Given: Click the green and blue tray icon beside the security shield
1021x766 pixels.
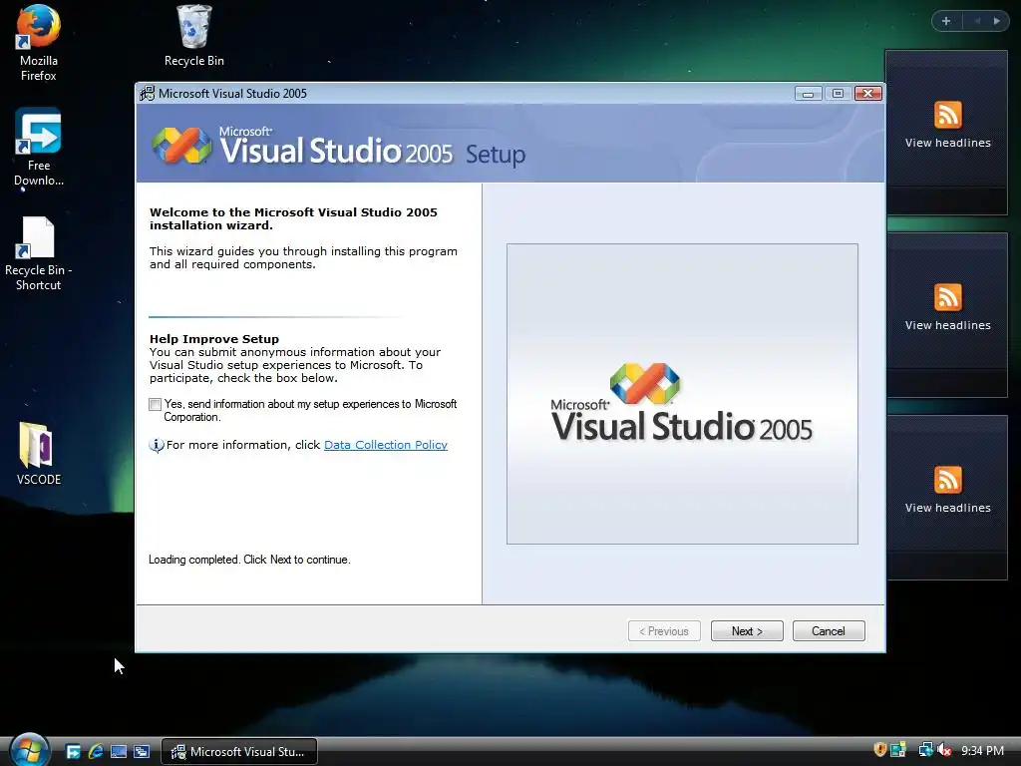Looking at the screenshot, I should click(x=898, y=750).
